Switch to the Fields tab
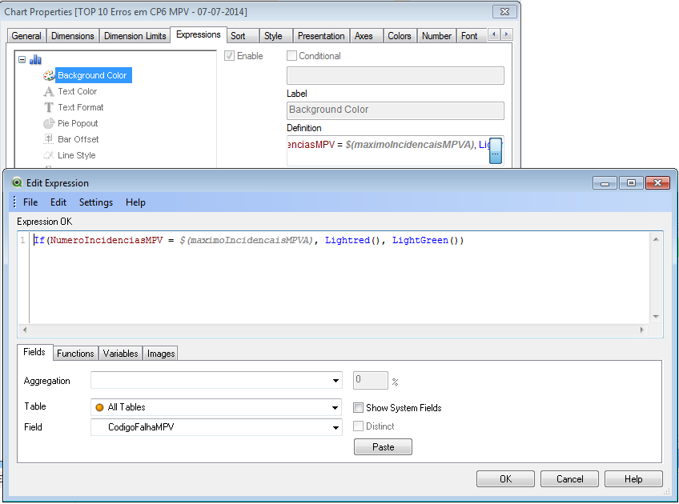This screenshot has height=504, width=679. (34, 352)
